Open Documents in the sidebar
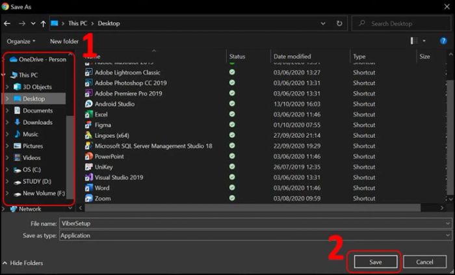455x275 pixels. pos(33,111)
